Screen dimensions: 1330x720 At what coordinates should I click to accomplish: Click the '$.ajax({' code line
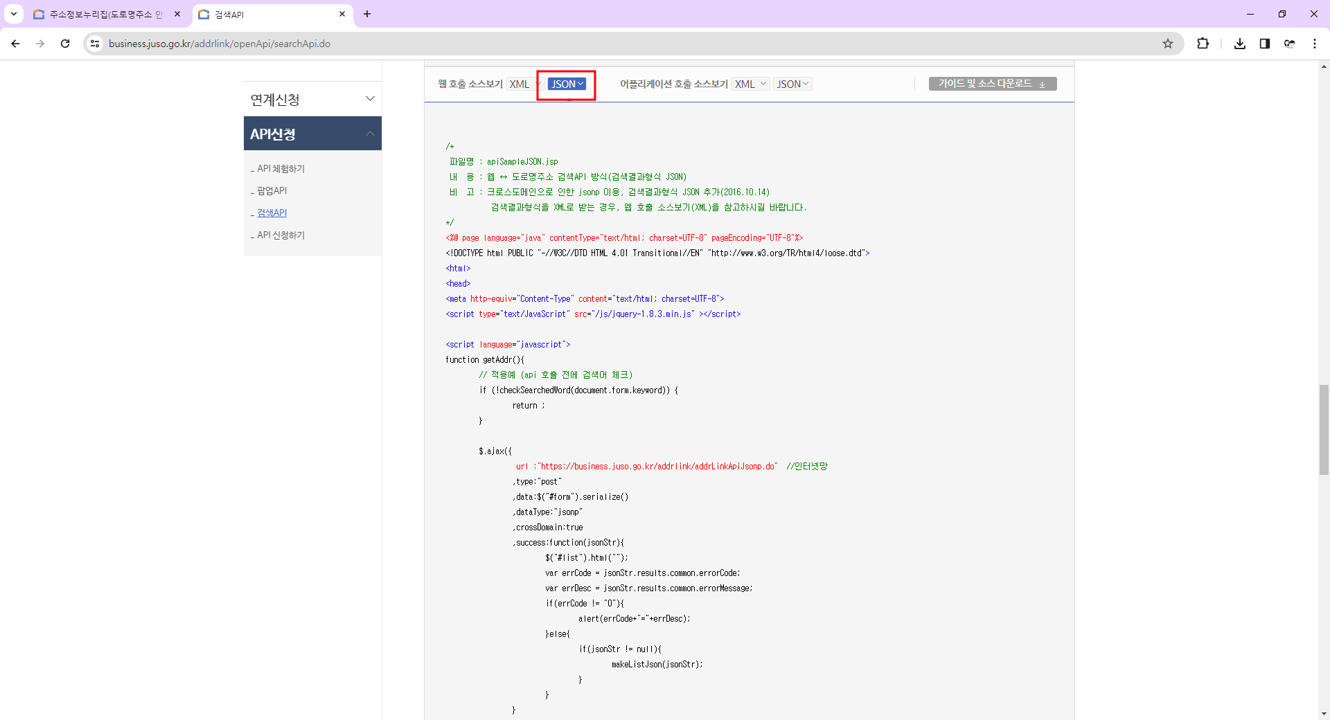tap(495, 451)
